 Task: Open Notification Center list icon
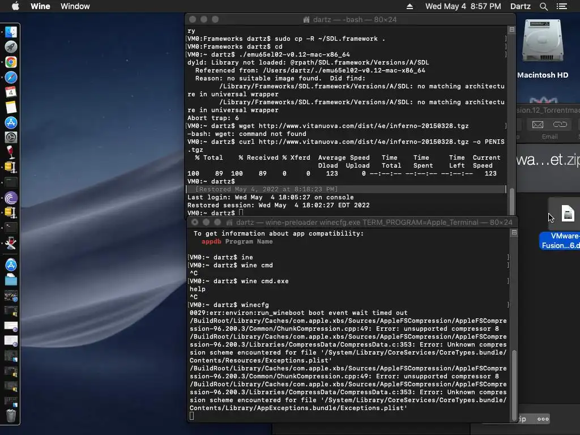[562, 6]
